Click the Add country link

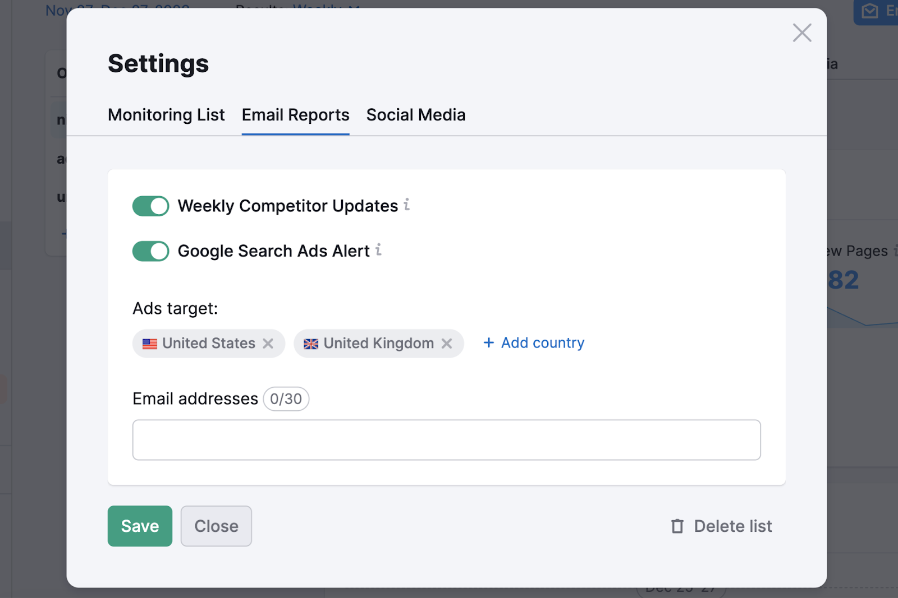[542, 342]
